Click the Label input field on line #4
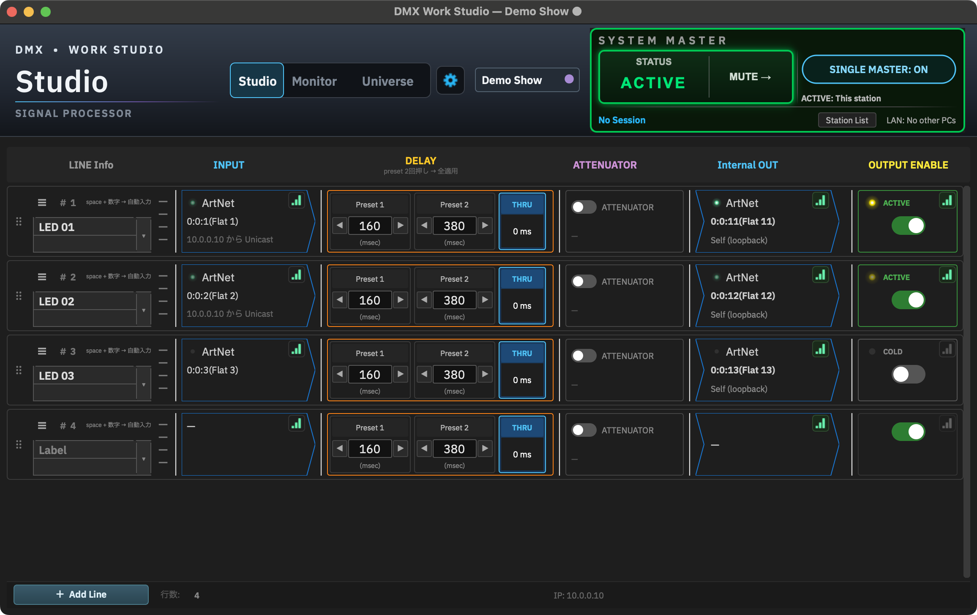The image size is (977, 615). point(85,450)
